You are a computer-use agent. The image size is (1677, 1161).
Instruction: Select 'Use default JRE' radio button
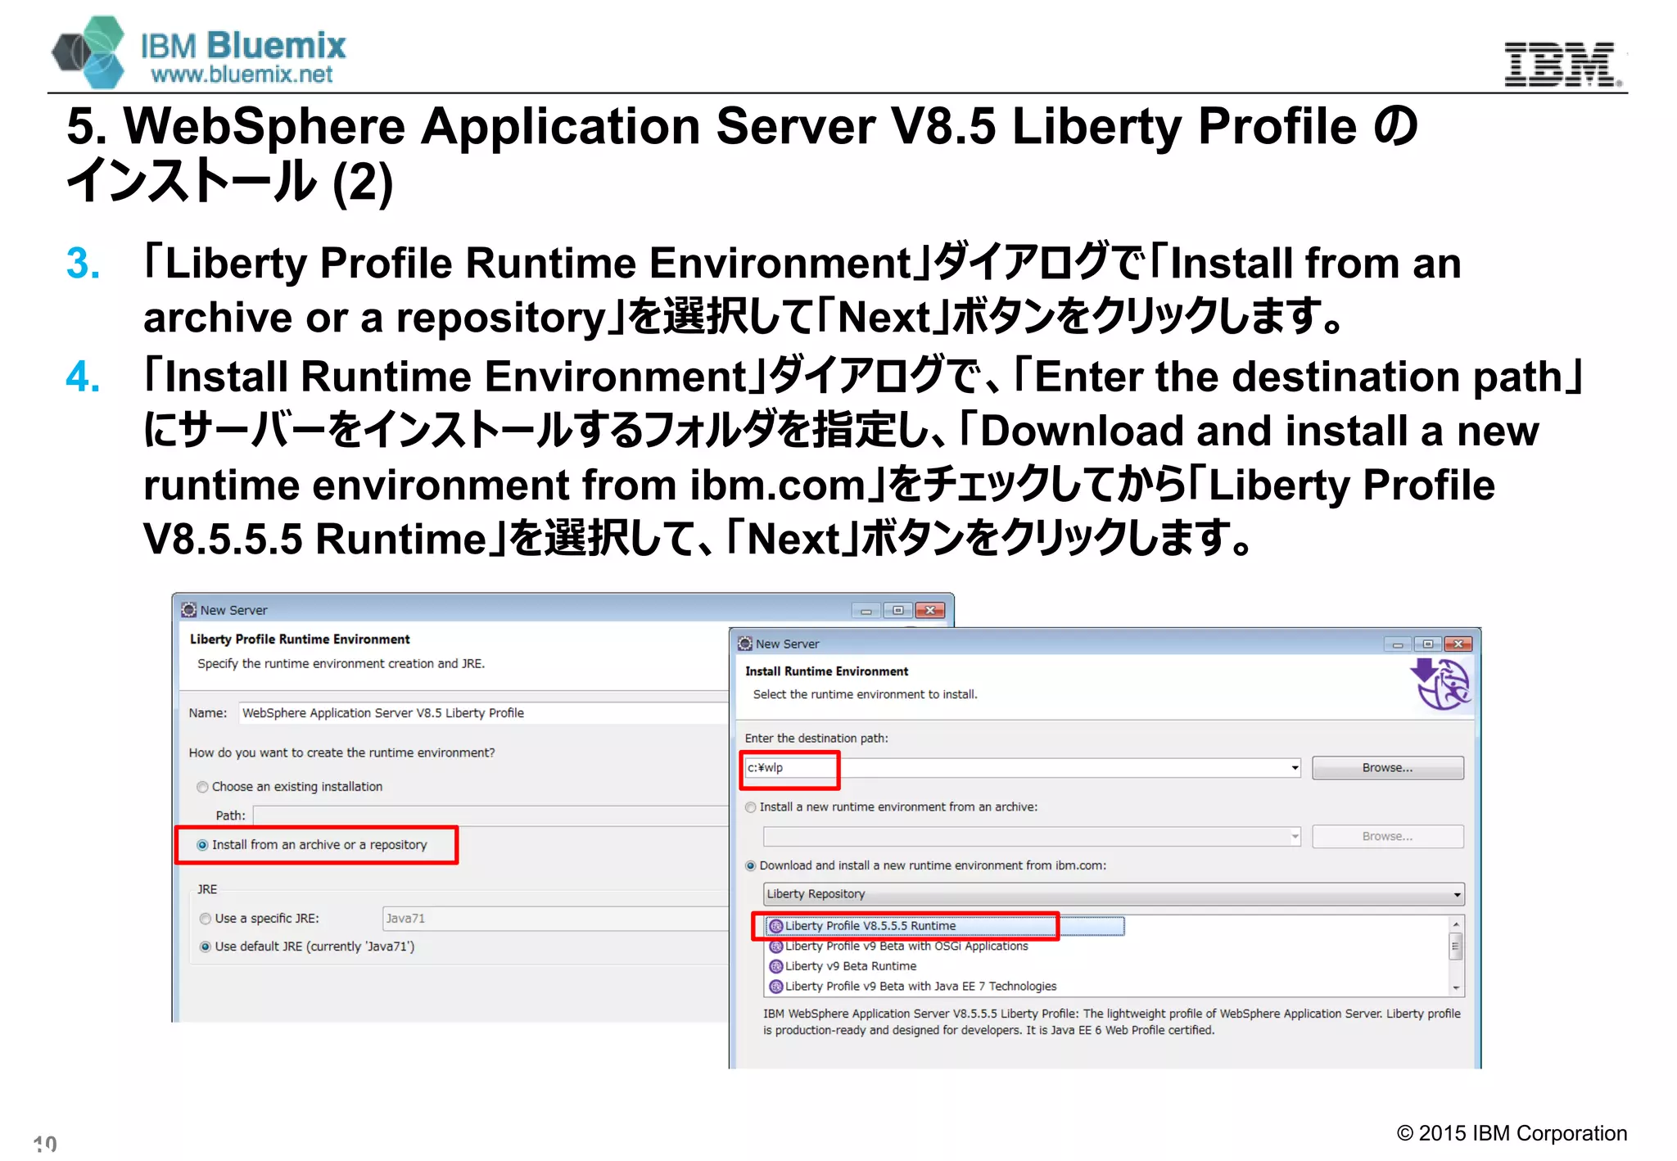206,946
